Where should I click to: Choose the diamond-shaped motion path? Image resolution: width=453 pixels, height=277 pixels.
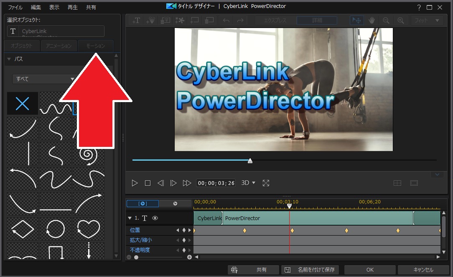(x=23, y=229)
